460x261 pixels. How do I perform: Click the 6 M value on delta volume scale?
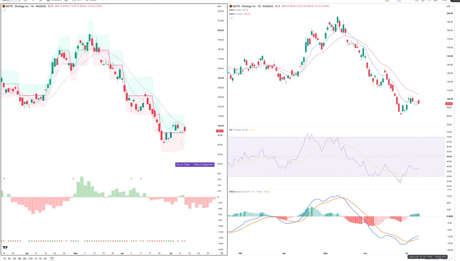(x=220, y=179)
